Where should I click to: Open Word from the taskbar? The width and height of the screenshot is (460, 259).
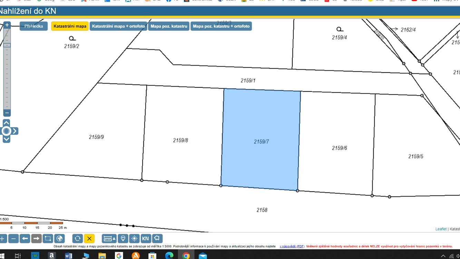pyautogui.click(x=68, y=256)
